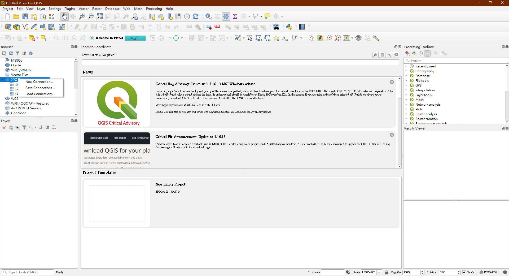The image size is (509, 276).
Task: Expand the Network analysis group
Action: [x=406, y=104]
